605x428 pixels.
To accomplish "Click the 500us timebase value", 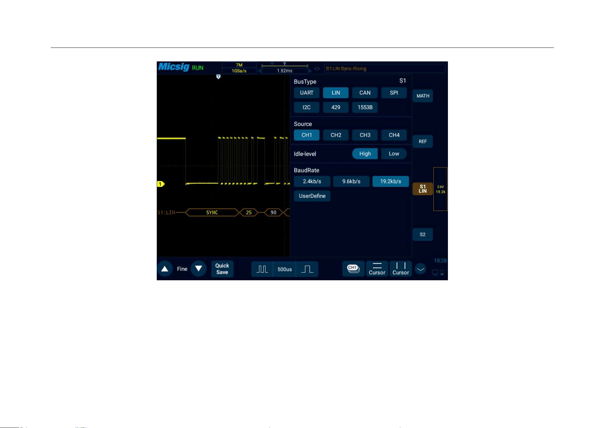I will [285, 269].
